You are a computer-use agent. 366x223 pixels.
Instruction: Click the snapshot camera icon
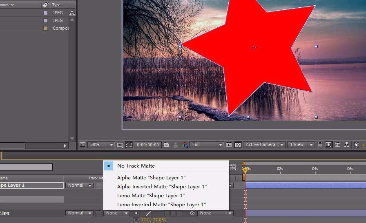pos(166,145)
